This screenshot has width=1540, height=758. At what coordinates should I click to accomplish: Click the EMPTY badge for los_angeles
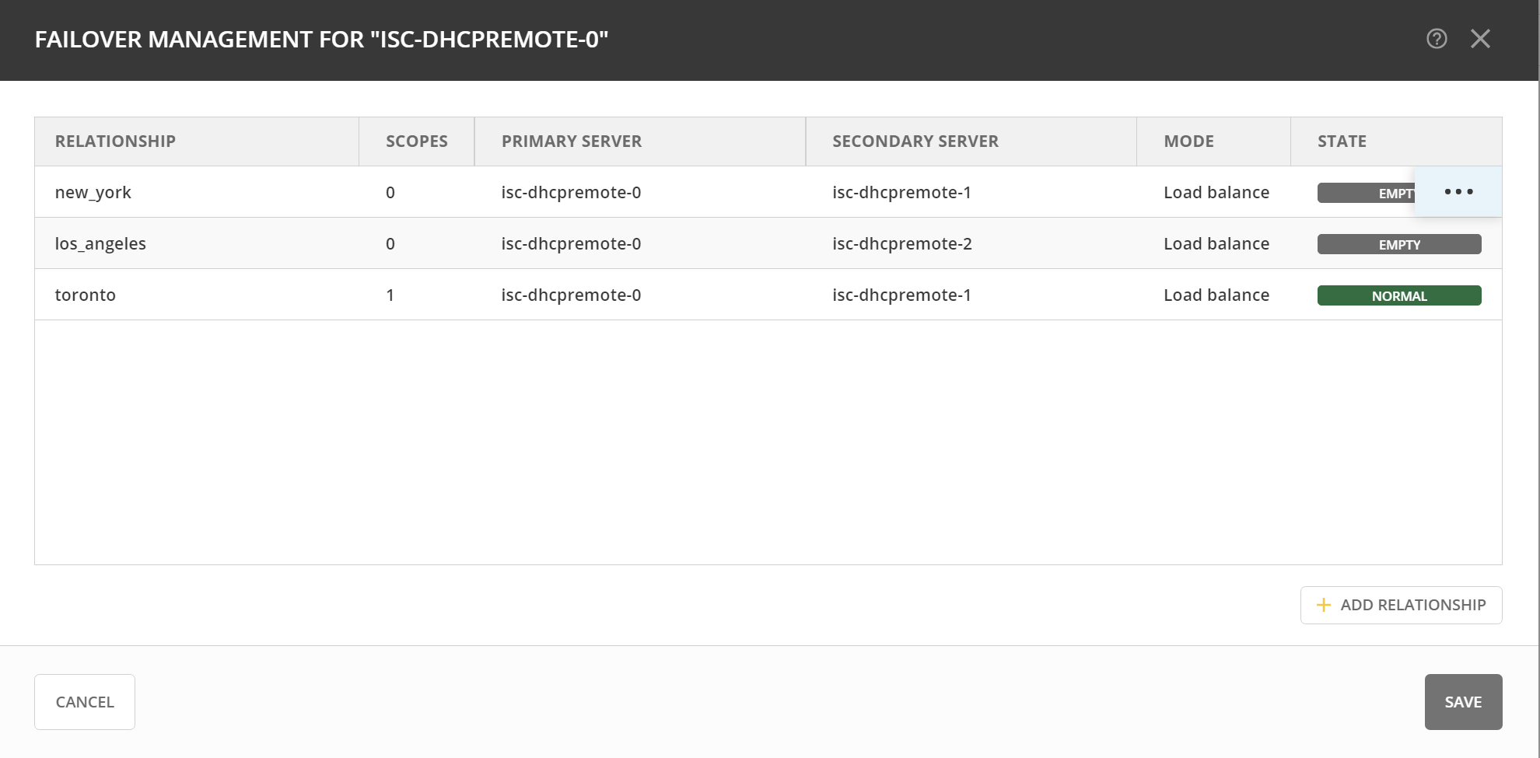[1398, 244]
